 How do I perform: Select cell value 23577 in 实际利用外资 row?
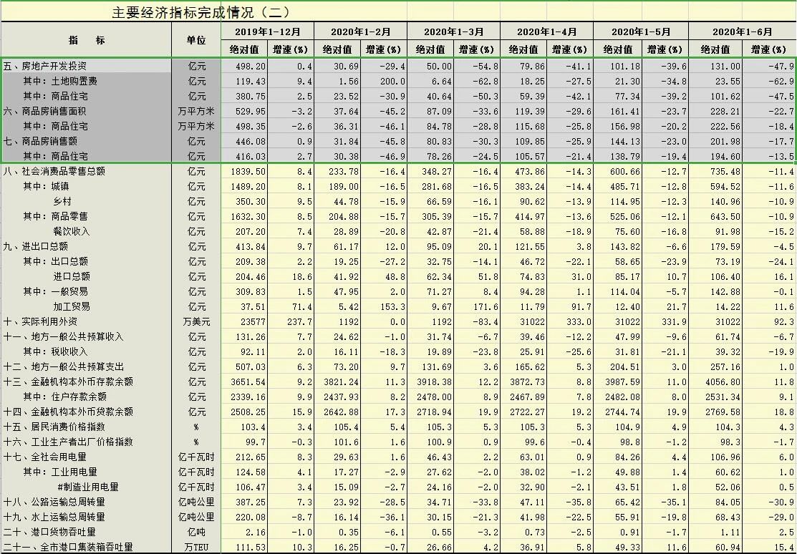point(253,321)
